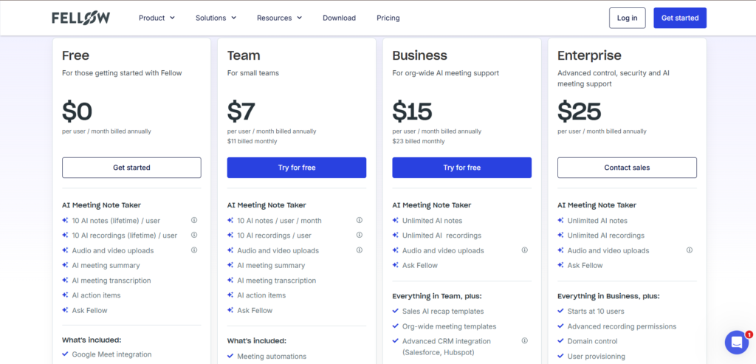Click info icon beside Team 10 AI notes / user / month
Viewport: 756px width, 364px height.
click(360, 220)
